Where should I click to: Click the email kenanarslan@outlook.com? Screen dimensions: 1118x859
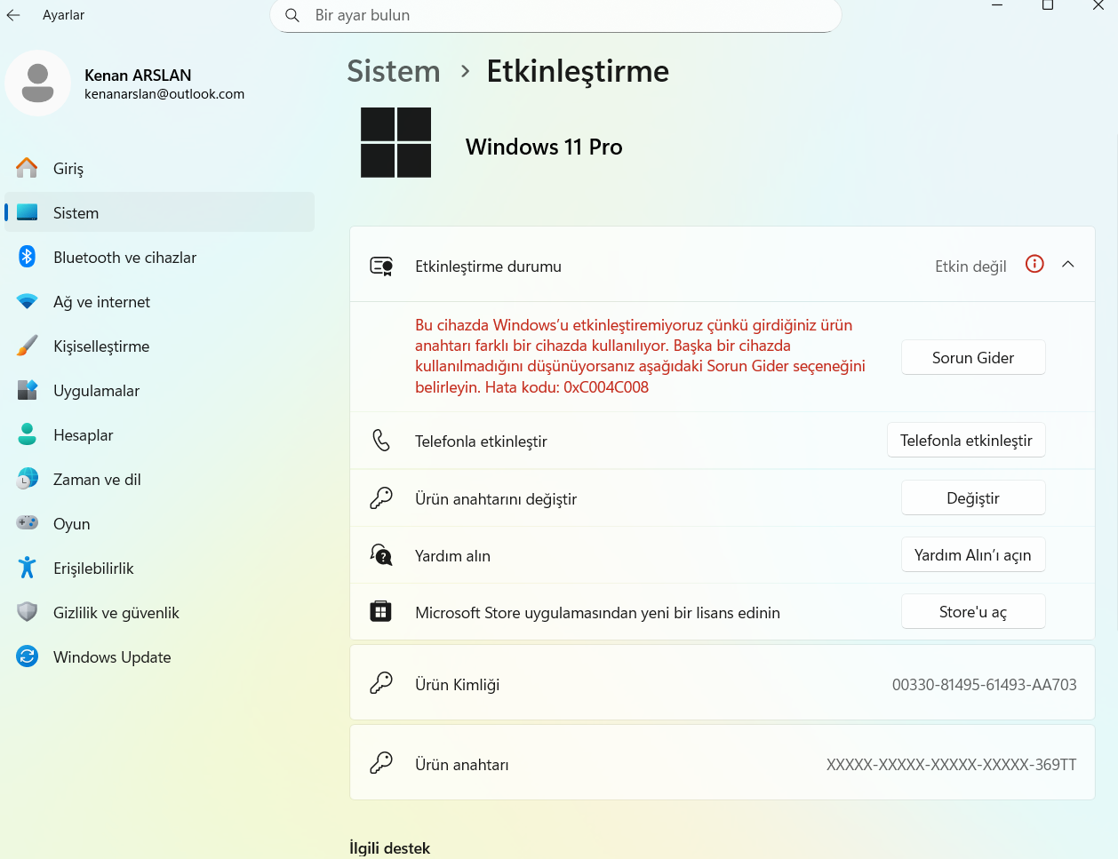click(x=164, y=94)
